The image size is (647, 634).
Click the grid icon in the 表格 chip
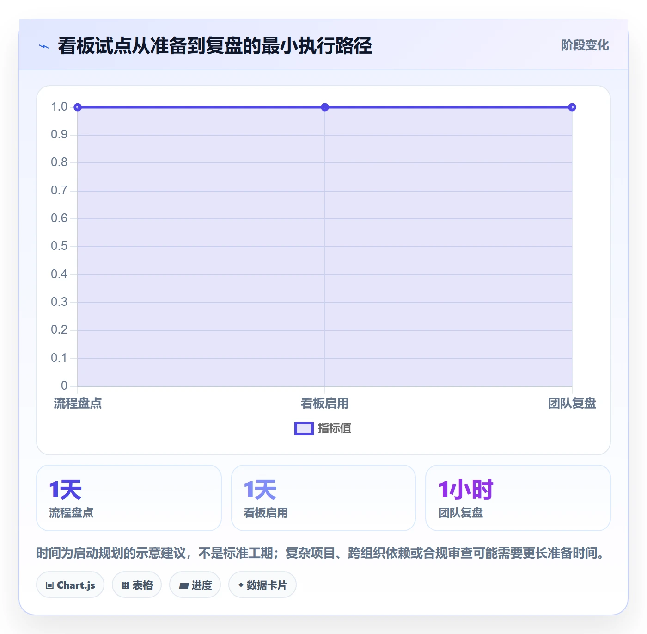(x=125, y=585)
